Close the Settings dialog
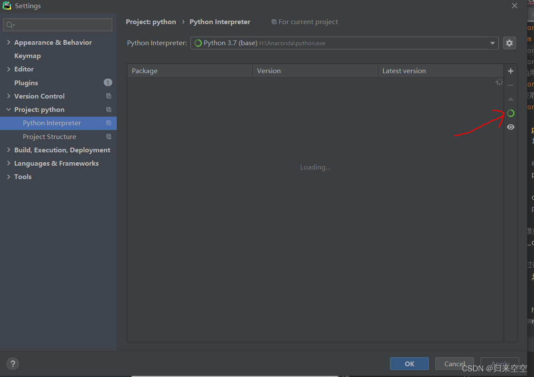The image size is (534, 377). (515, 6)
